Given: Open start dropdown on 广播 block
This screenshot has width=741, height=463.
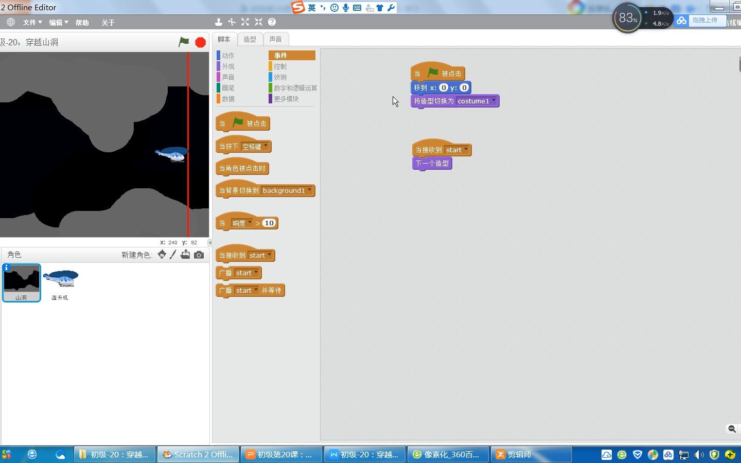Looking at the screenshot, I should pos(247,273).
